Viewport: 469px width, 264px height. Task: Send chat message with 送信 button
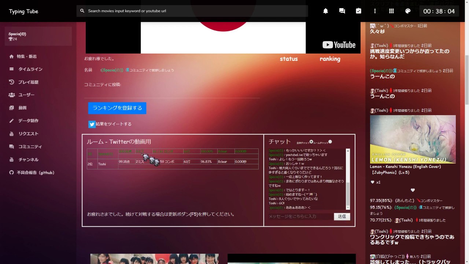[x=342, y=216]
